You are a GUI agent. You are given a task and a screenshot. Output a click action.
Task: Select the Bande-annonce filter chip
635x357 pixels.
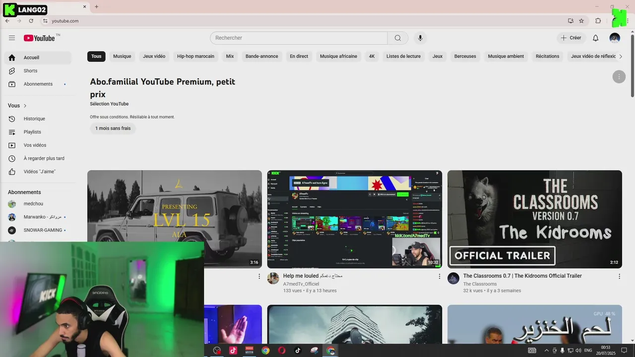coord(262,57)
